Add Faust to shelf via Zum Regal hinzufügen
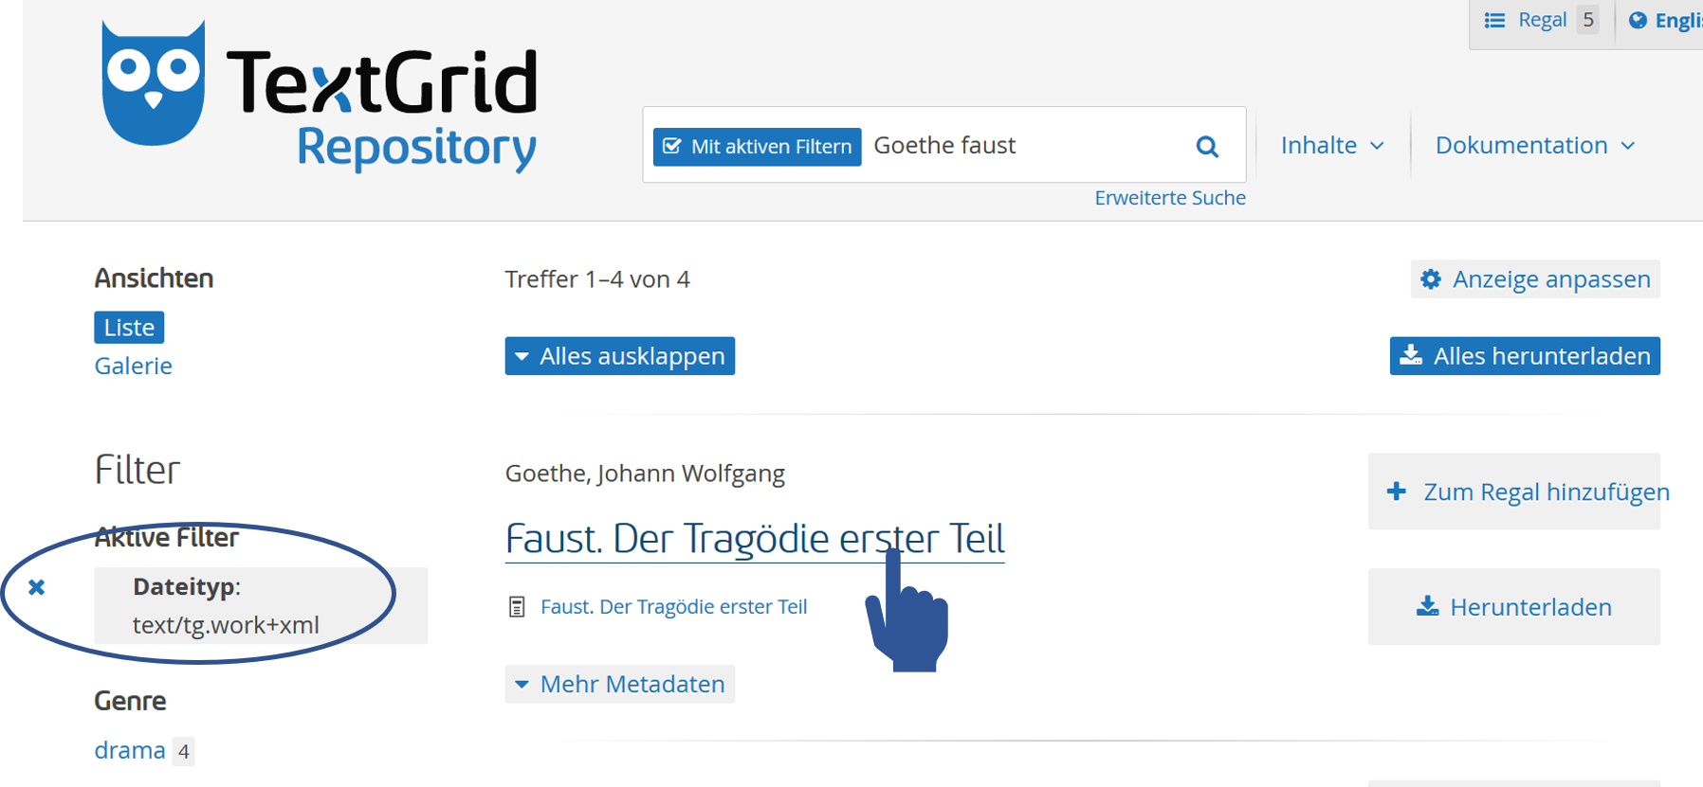Screen dimensions: 1703x787 [1514, 492]
